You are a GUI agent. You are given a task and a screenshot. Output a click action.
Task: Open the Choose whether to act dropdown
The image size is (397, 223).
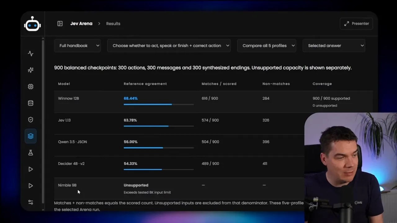tap(169, 46)
